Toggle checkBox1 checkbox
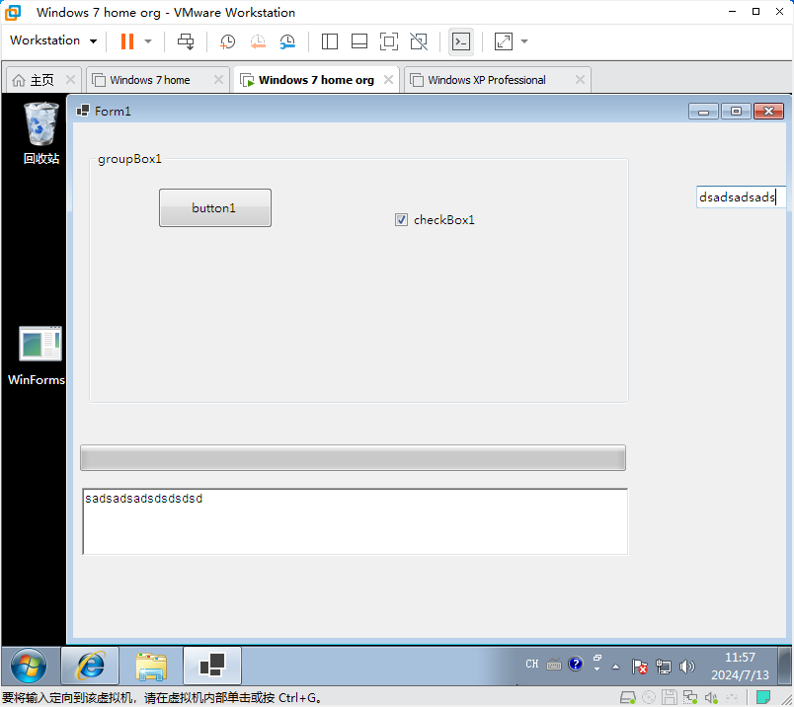Viewport: 794px width, 707px height. coord(401,220)
